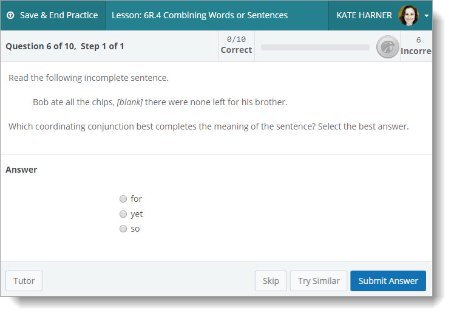Select the "for" radio option
This screenshot has width=454, height=318.
pyautogui.click(x=123, y=199)
